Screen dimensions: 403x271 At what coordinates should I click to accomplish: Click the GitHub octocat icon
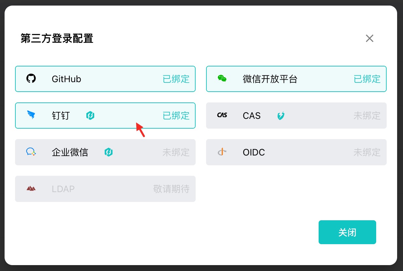(31, 79)
